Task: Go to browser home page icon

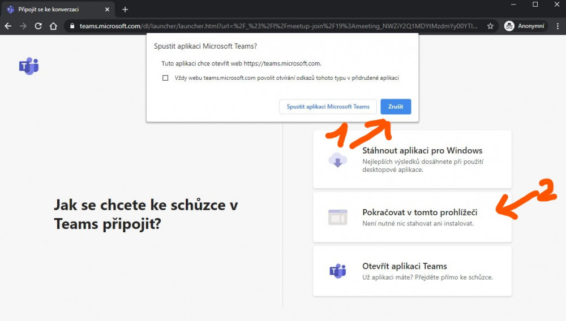Action: point(53,26)
